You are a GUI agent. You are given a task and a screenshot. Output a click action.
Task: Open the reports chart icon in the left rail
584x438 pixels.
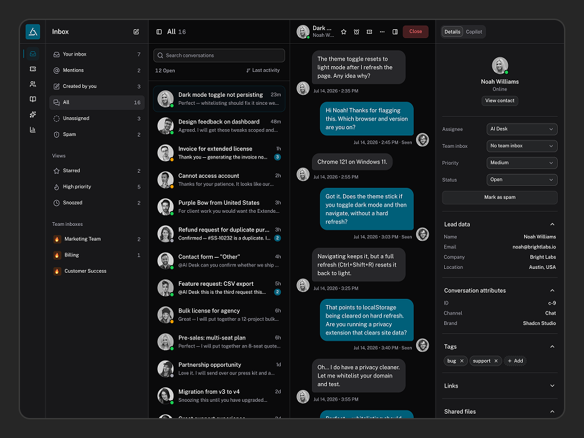(33, 130)
